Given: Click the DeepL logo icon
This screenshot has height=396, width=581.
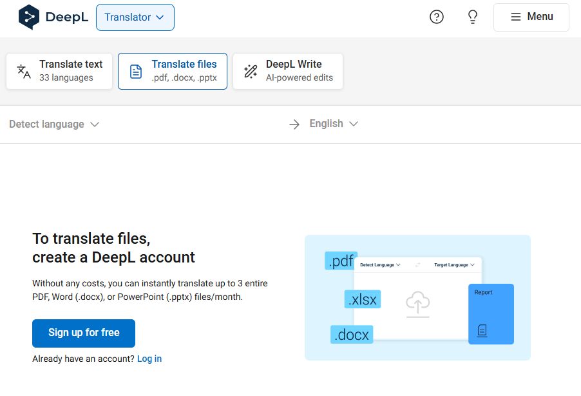Looking at the screenshot, I should (x=29, y=17).
